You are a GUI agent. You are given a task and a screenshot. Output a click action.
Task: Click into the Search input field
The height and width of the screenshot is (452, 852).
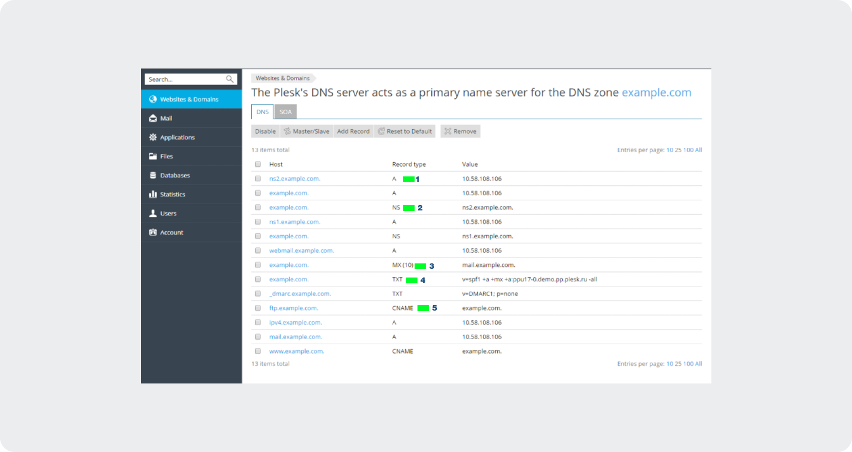185,79
